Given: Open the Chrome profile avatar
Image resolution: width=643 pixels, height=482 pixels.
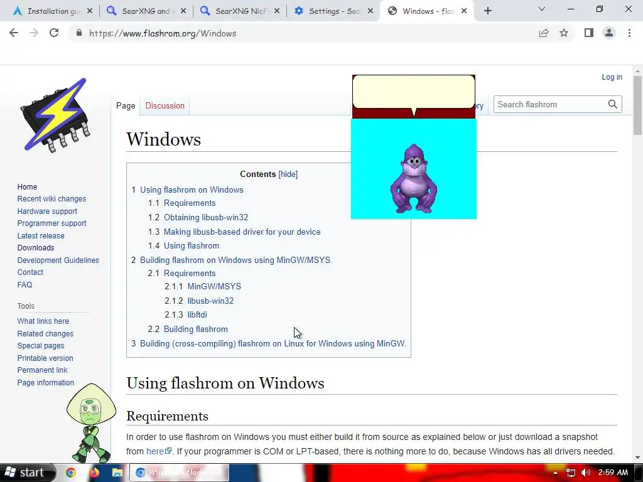Looking at the screenshot, I should [609, 33].
